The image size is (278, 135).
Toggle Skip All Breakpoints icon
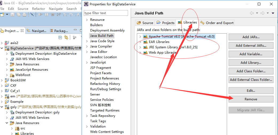coord(32,15)
